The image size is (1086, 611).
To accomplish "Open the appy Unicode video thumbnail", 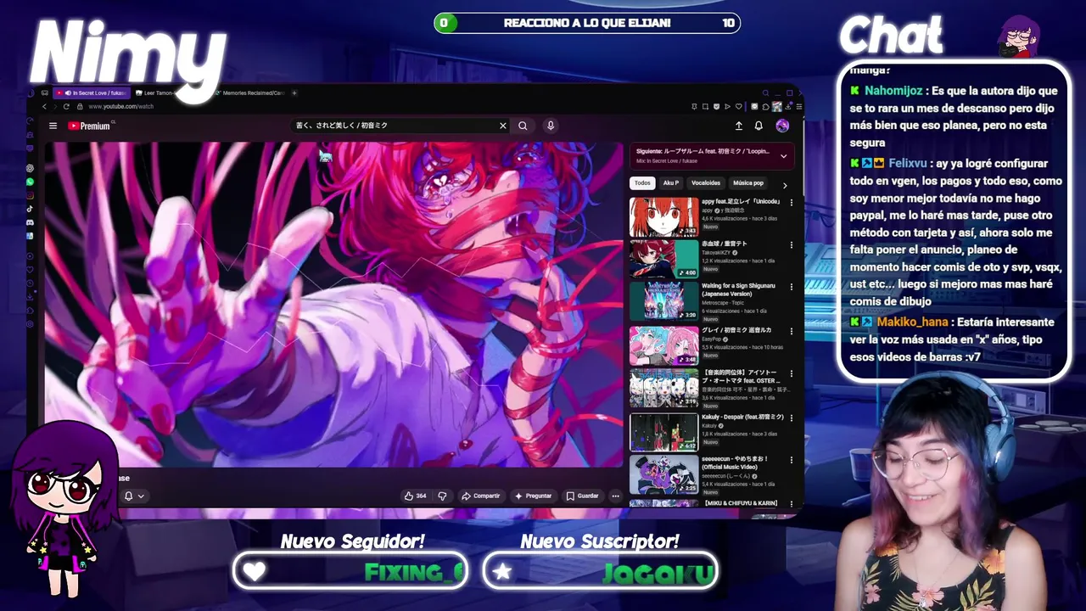I will coord(663,216).
